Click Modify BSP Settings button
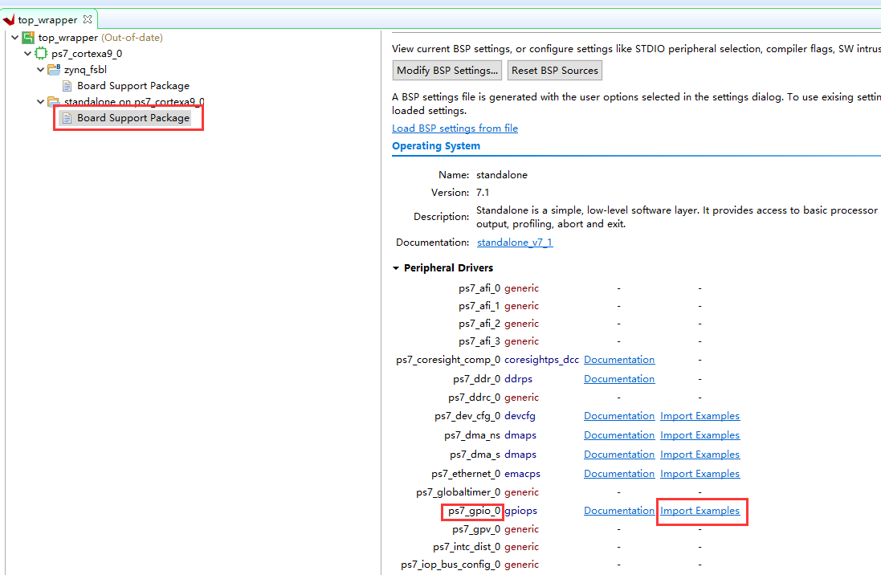Image resolution: width=881 pixels, height=575 pixels. 447,70
